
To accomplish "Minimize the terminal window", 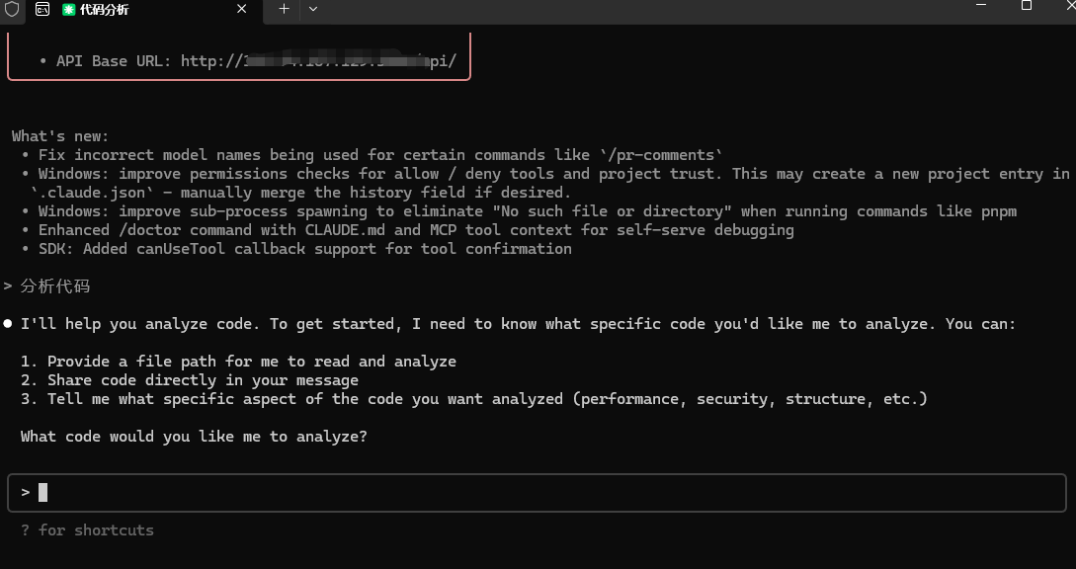I will pyautogui.click(x=981, y=6).
